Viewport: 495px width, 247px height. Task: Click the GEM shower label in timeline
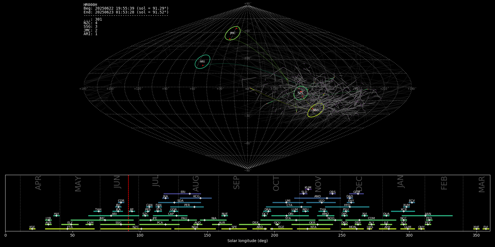point(357,192)
